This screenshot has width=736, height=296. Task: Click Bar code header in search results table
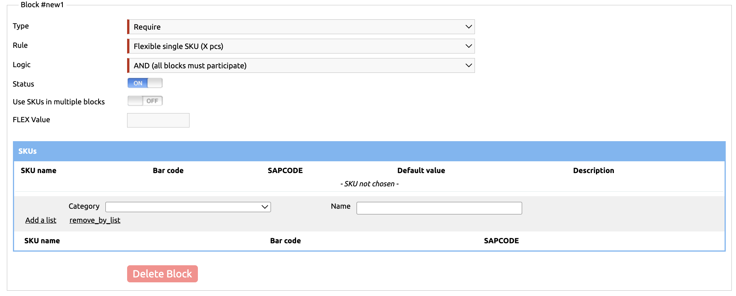click(285, 241)
